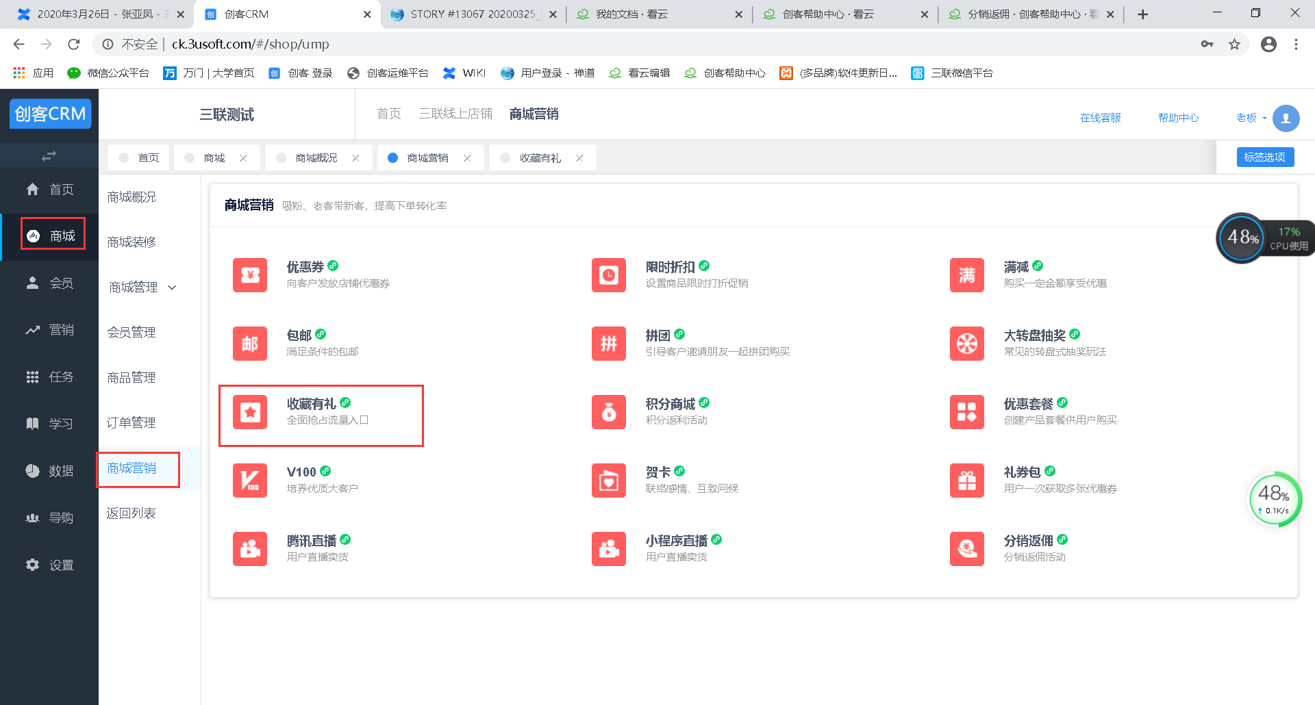
Task: Select 商城营销 in the secondary menu
Action: [131, 468]
